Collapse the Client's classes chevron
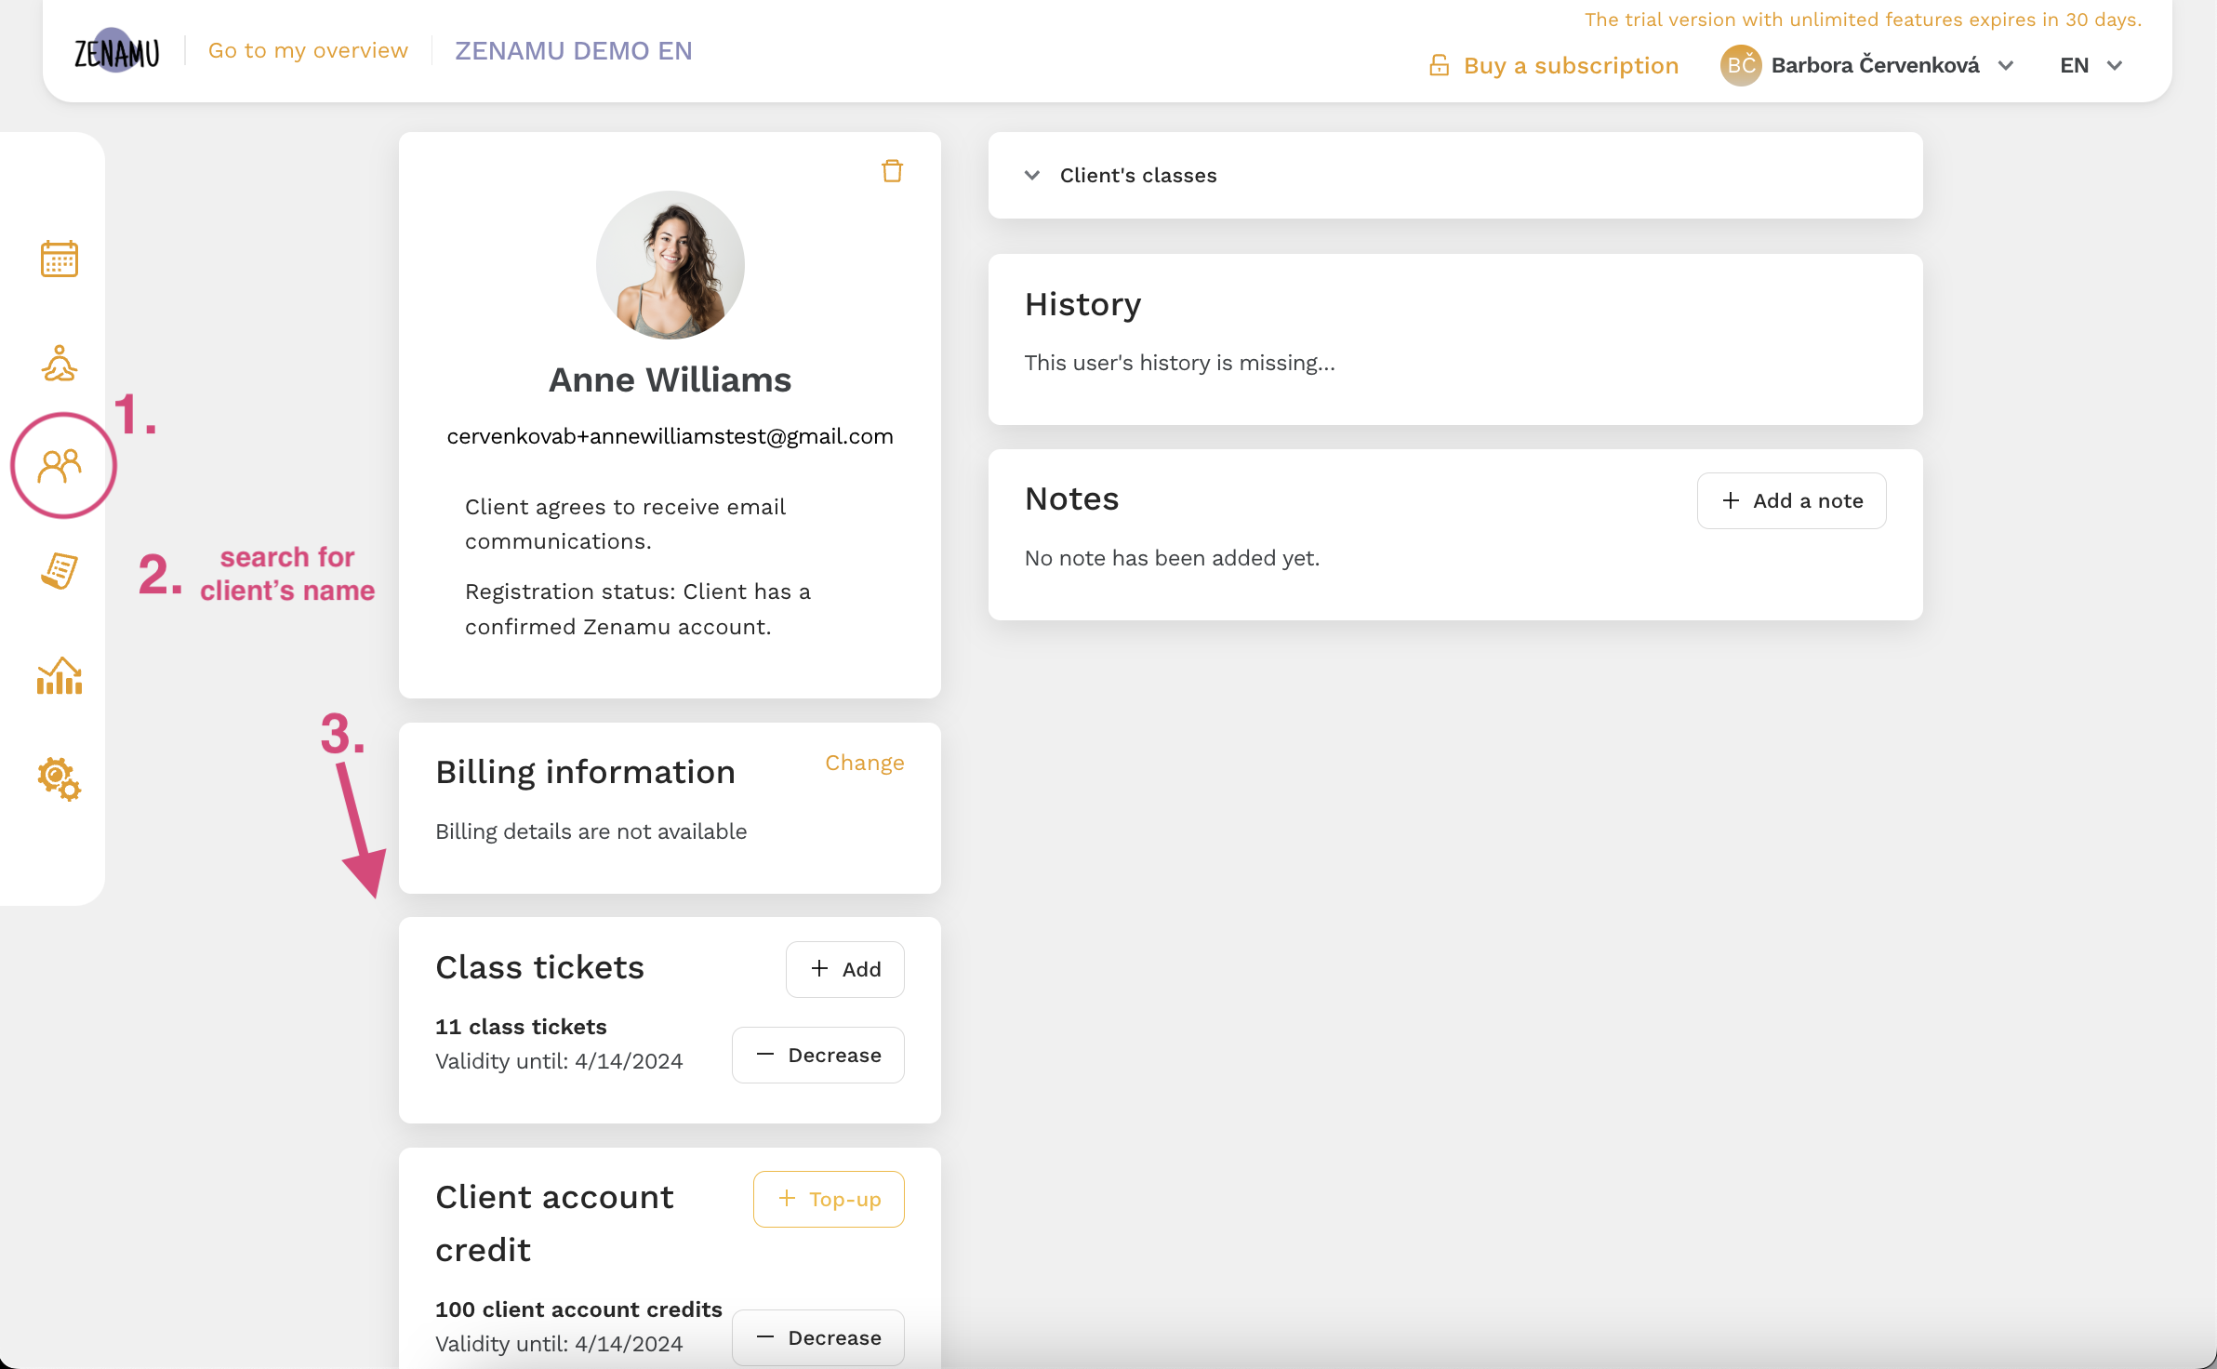2217x1369 pixels. coord(1032,174)
